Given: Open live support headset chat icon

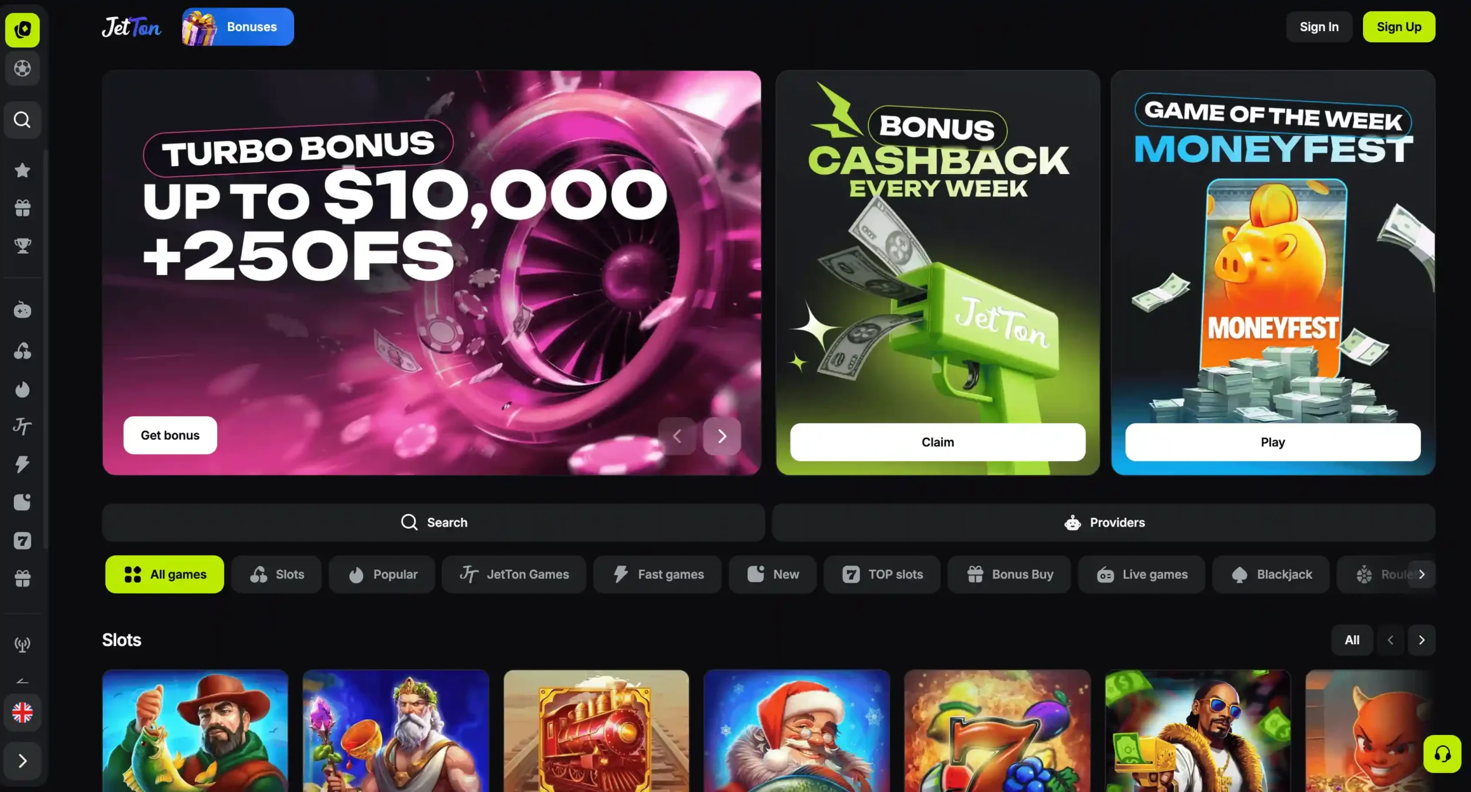Looking at the screenshot, I should (1442, 753).
